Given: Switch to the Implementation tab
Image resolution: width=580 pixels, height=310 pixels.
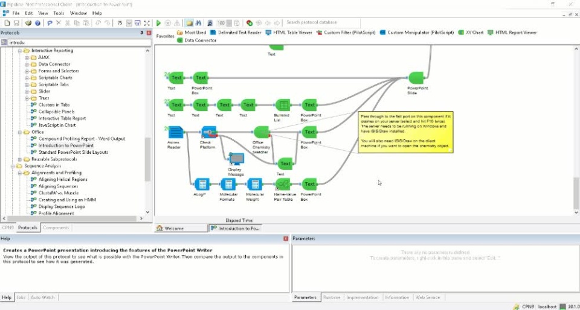Looking at the screenshot, I should [x=362, y=297].
